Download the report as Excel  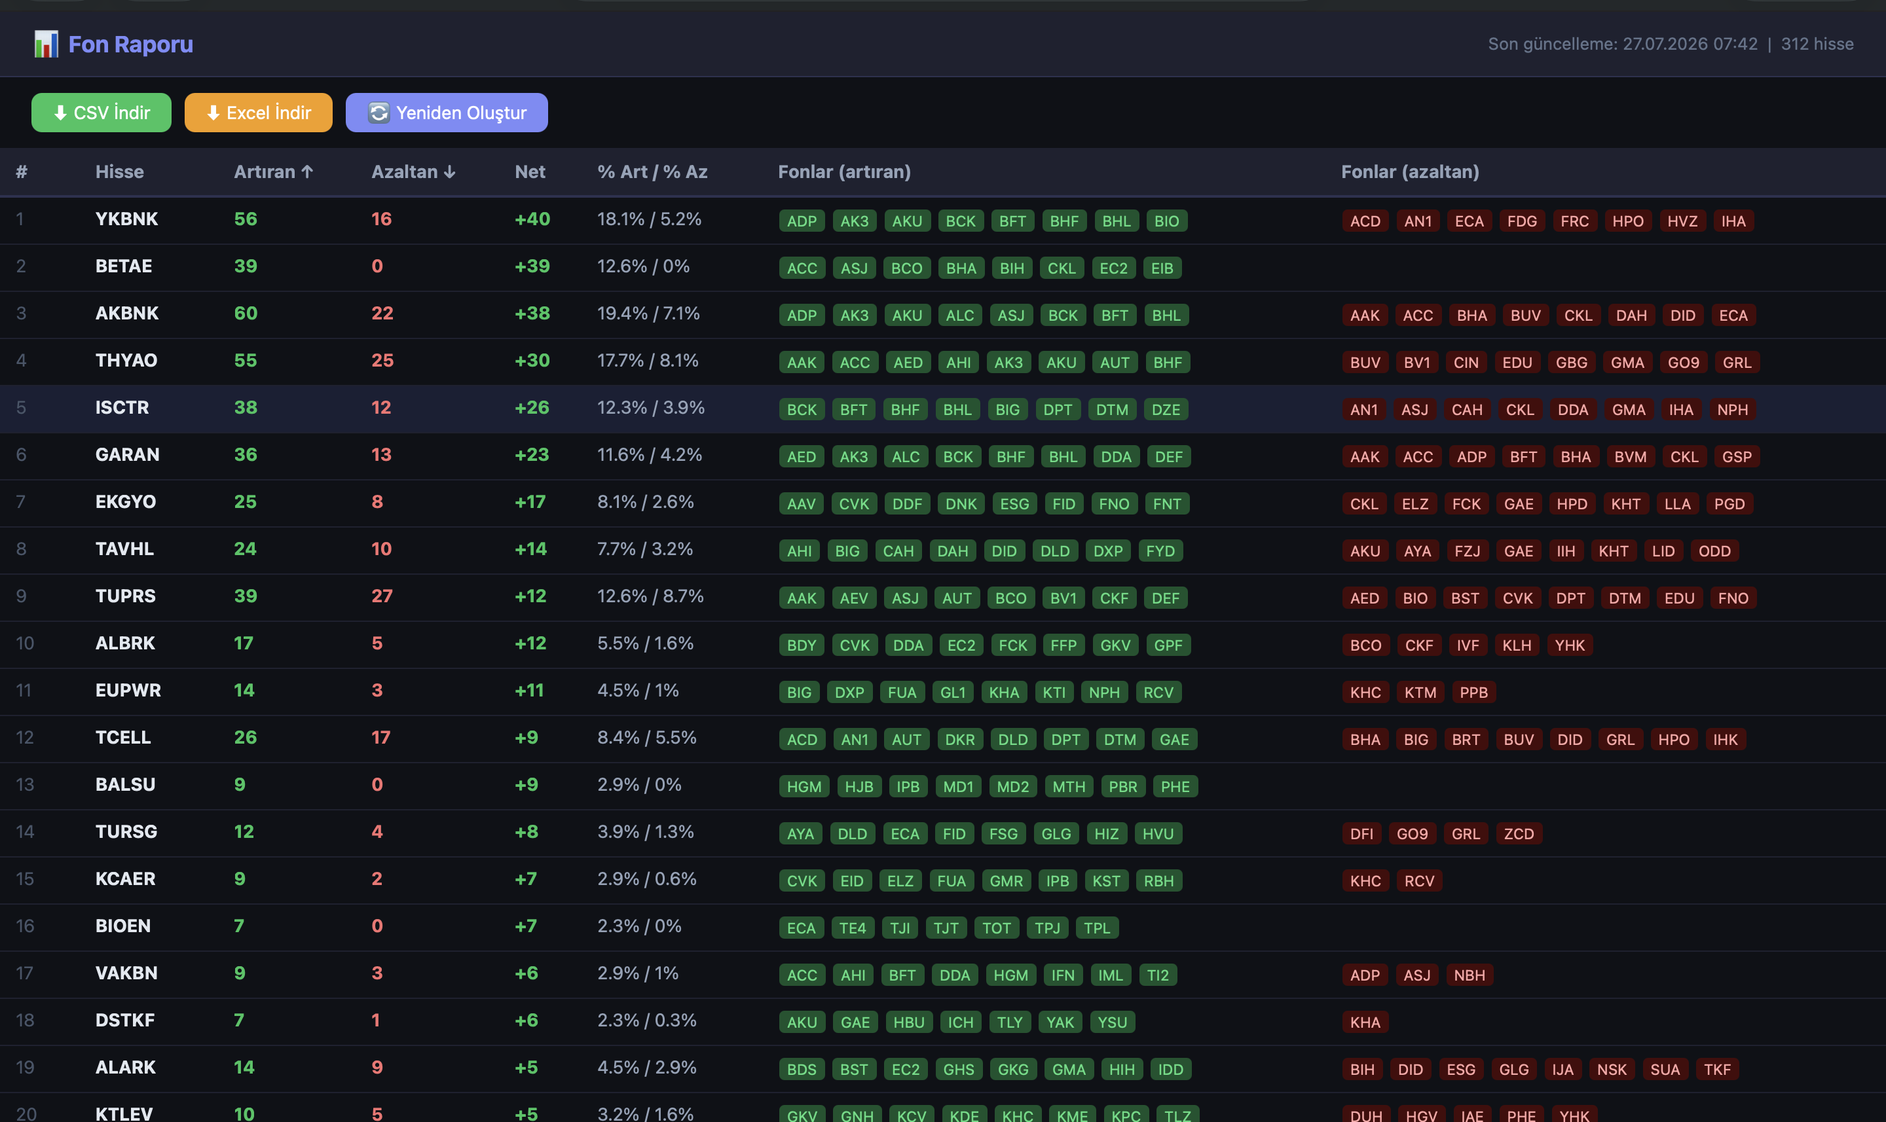(x=259, y=113)
